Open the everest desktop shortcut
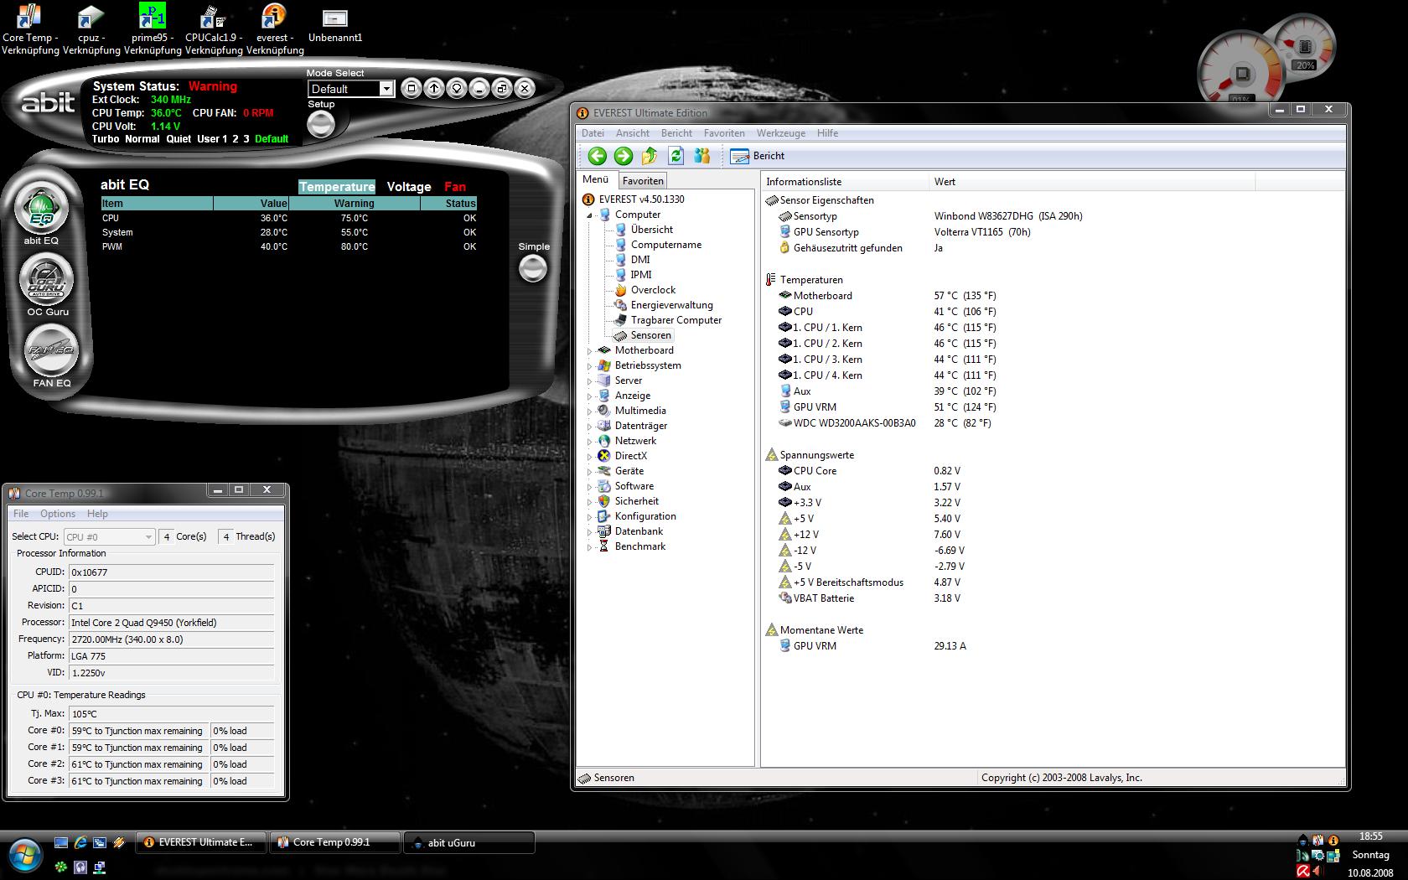This screenshot has height=880, width=1408. [275, 30]
